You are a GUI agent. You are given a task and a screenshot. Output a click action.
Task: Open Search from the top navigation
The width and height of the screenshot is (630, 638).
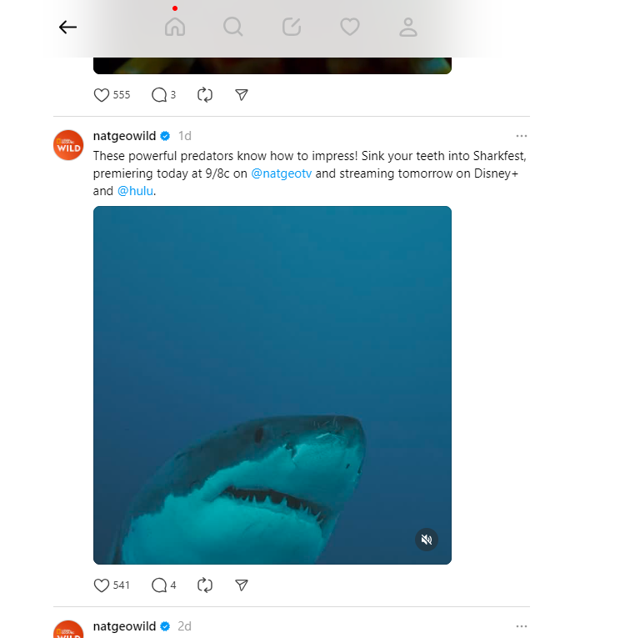click(x=233, y=28)
